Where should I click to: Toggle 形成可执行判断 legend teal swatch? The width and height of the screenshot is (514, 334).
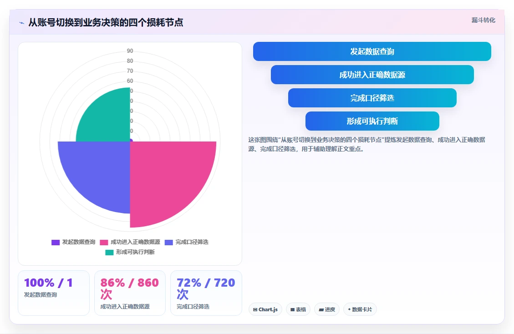pyautogui.click(x=109, y=252)
